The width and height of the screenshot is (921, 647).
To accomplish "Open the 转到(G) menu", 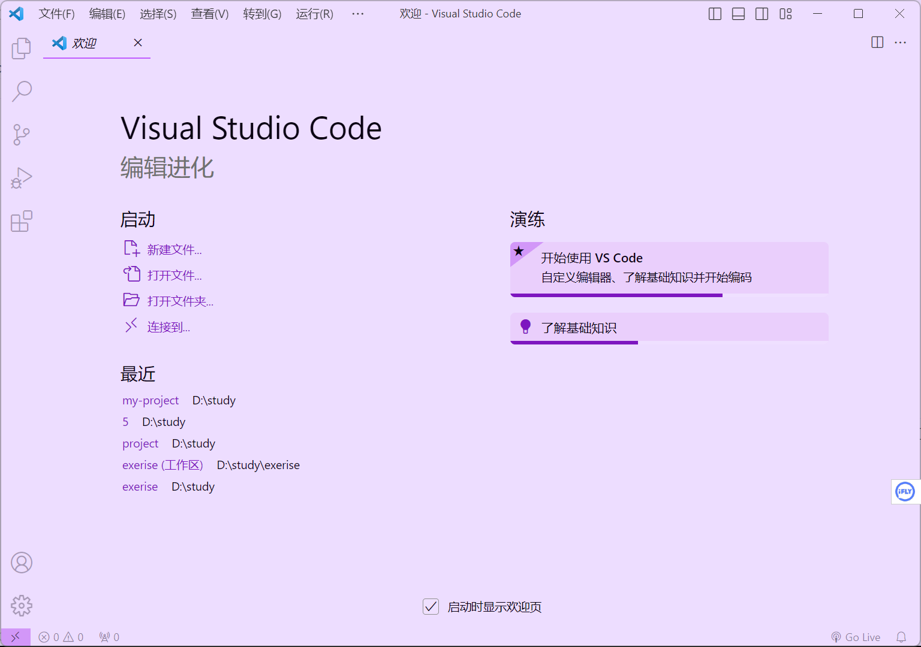I will [x=262, y=14].
